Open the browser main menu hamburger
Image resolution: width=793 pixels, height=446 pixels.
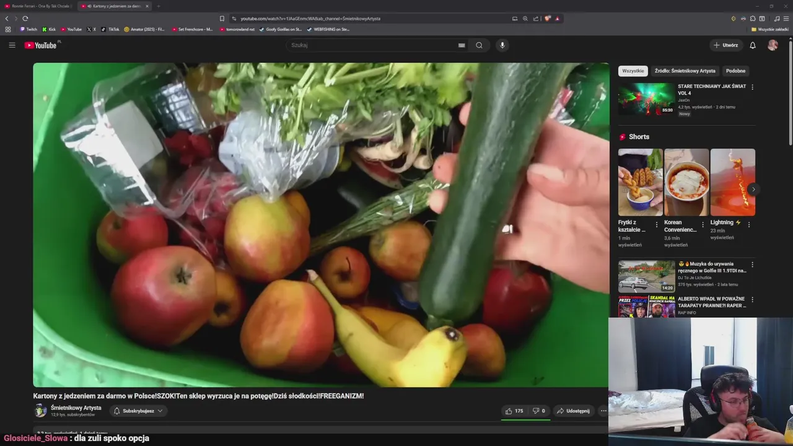click(787, 19)
